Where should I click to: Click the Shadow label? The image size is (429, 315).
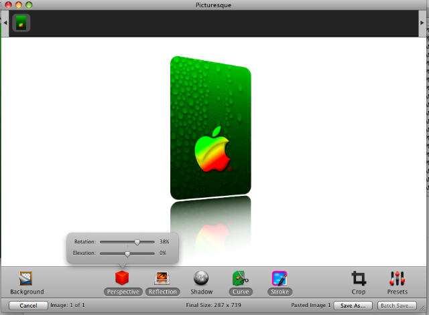(x=202, y=292)
